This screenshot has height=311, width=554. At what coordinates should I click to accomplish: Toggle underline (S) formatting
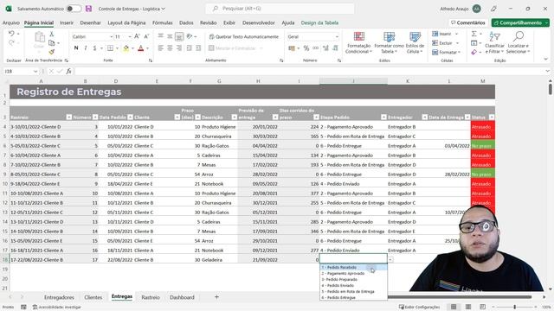[x=94, y=48]
